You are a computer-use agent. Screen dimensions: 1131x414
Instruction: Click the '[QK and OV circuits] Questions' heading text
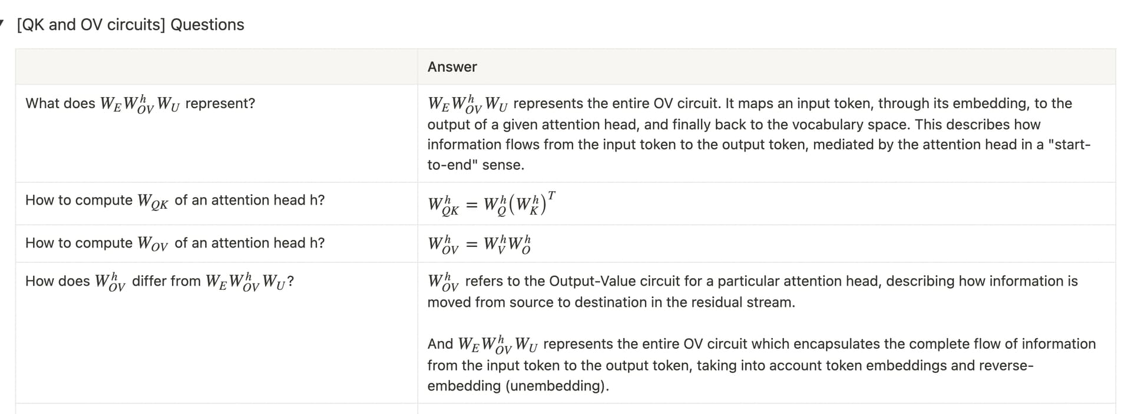(130, 25)
